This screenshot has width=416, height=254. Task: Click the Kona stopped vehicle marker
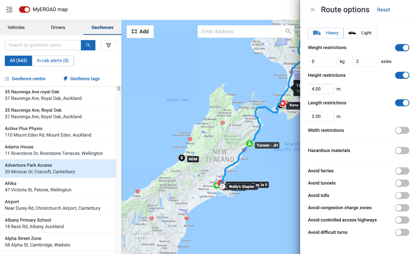pyautogui.click(x=282, y=104)
